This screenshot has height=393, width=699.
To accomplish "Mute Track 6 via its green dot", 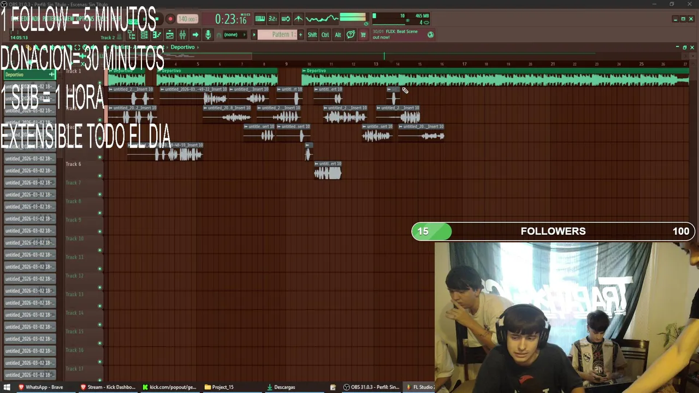I will [x=100, y=176].
